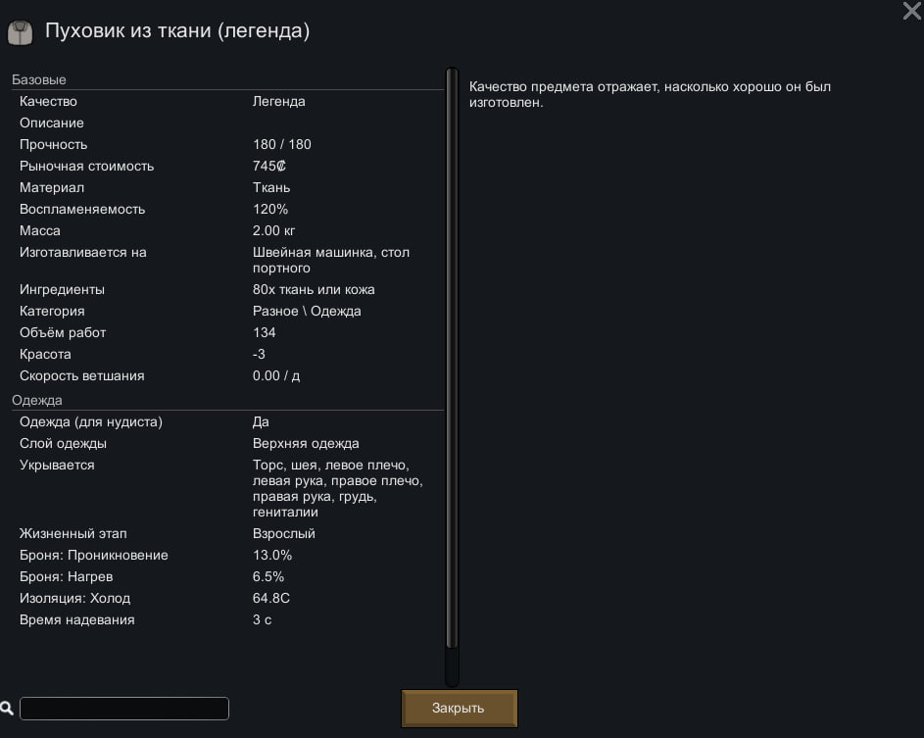Select the Ингредиенты row
The width and height of the screenshot is (924, 738).
click(x=228, y=289)
